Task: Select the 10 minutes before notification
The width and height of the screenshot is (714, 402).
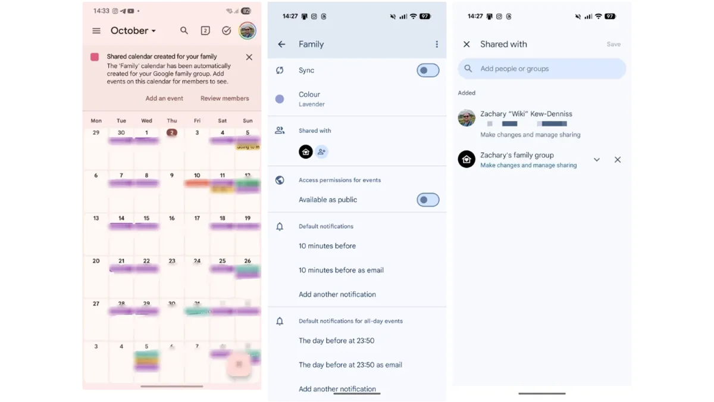Action: (327, 246)
